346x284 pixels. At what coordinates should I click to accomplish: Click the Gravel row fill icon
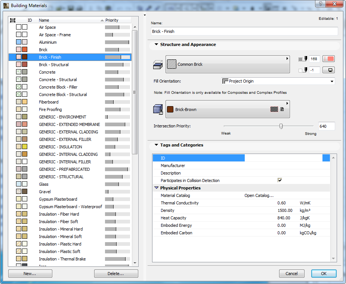click(19, 192)
